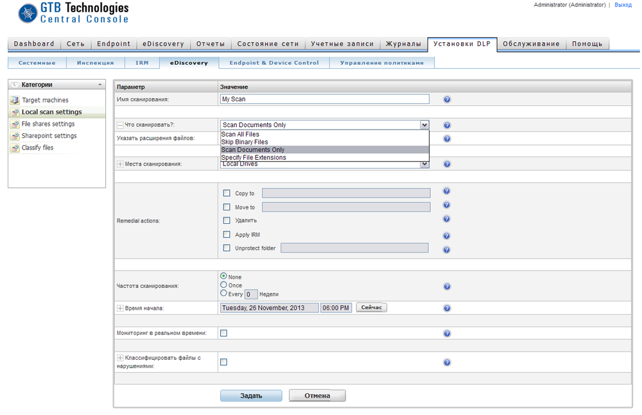
Task: Open help icon next to scan name field
Action: (x=447, y=99)
